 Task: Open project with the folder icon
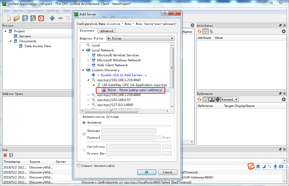pyautogui.click(x=16, y=18)
